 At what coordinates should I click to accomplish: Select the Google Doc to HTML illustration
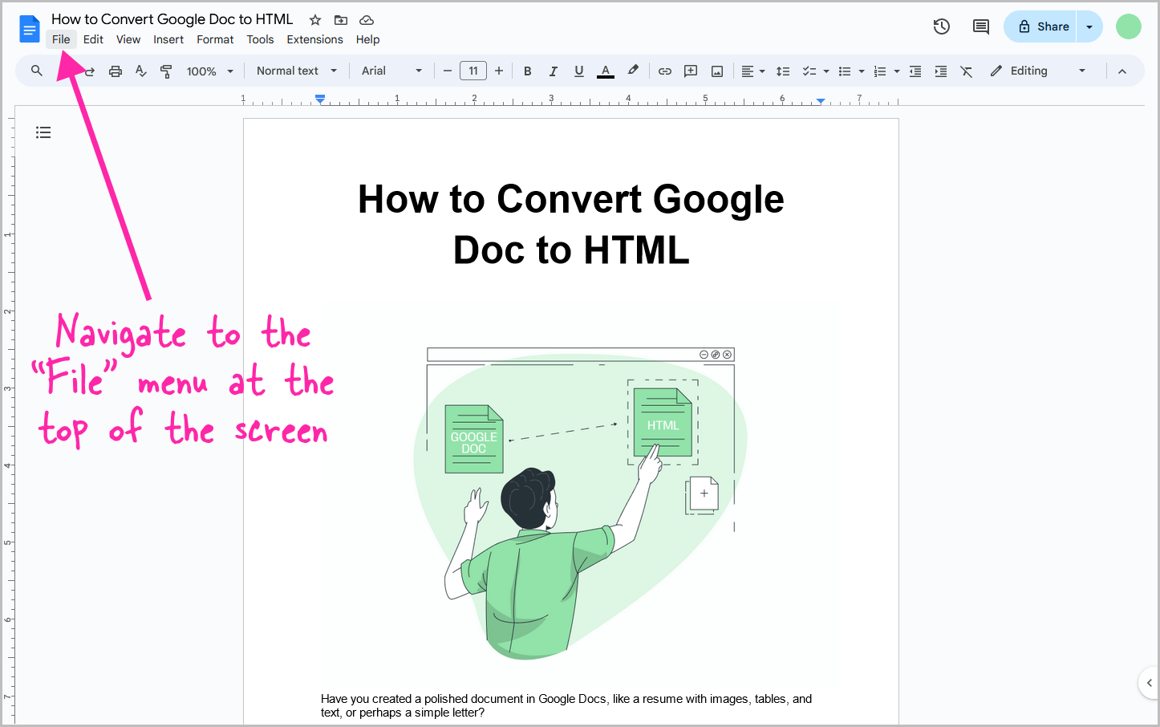point(580,504)
